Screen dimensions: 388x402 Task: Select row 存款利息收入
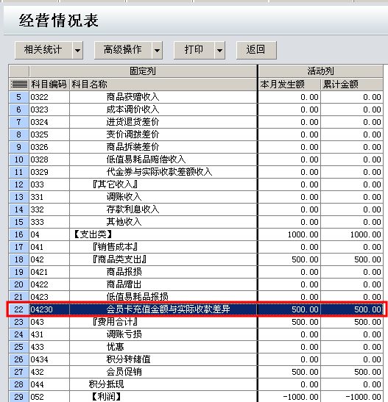[196, 209]
